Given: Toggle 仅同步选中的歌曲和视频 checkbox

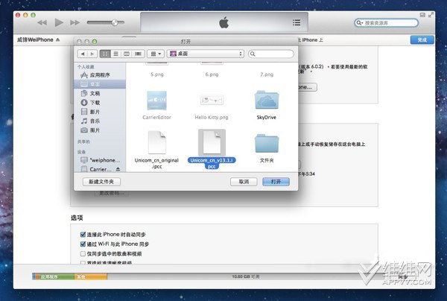Looking at the screenshot, I should (x=83, y=253).
